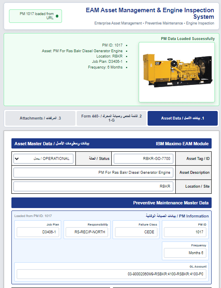The width and height of the screenshot is (221, 288).
Task: Click the Responsibility field RS-RECIP-NORTH
Action: [87, 232]
